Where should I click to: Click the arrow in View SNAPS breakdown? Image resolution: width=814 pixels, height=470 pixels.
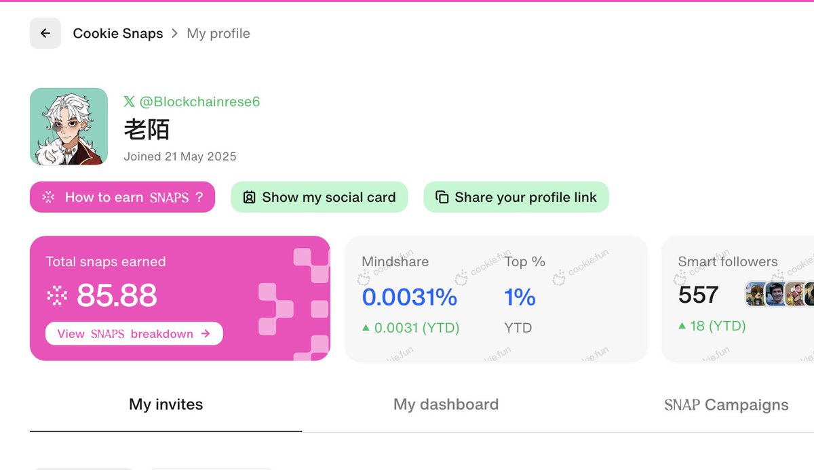(206, 333)
